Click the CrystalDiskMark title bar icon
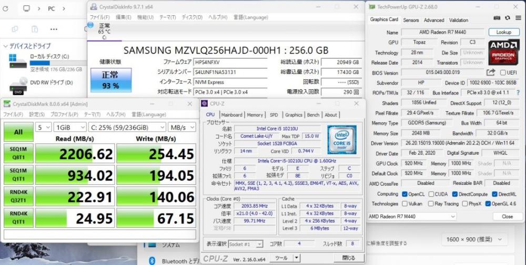Viewport: 526px width, 265px height. coord(7,104)
